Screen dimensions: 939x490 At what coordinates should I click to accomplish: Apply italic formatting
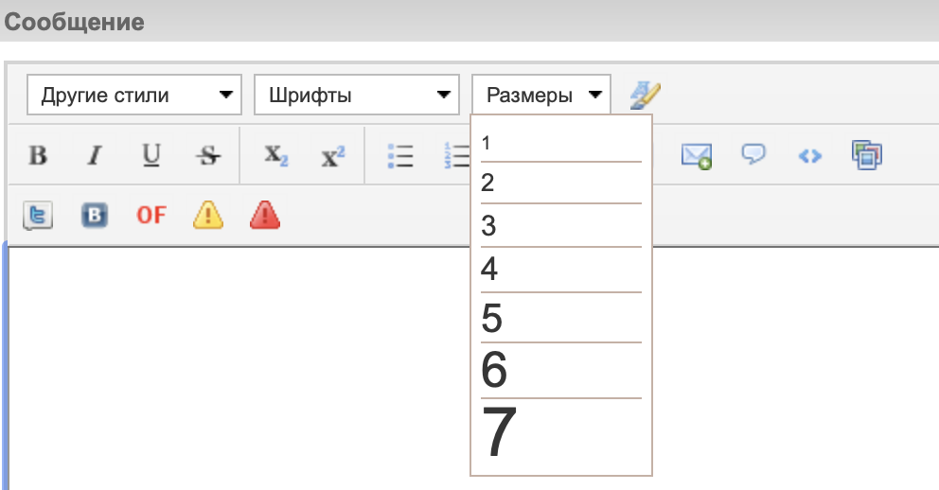tap(94, 155)
